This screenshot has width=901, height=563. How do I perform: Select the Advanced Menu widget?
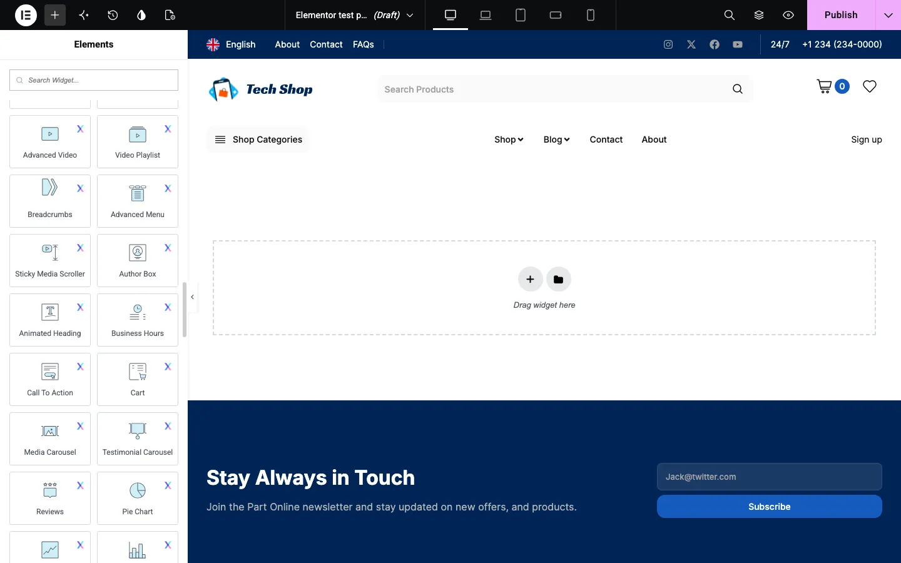[x=138, y=201]
